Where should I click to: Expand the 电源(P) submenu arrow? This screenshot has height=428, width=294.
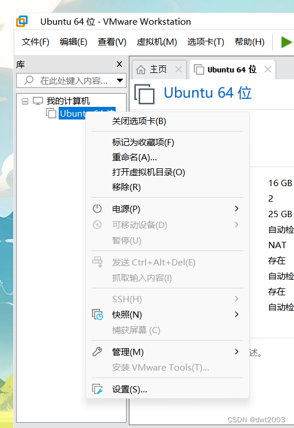click(236, 209)
